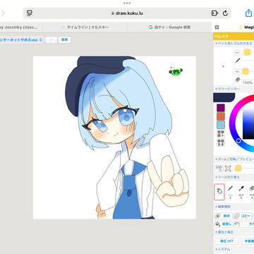Select the pen tool in the tool switcher

pyautogui.click(x=230, y=192)
